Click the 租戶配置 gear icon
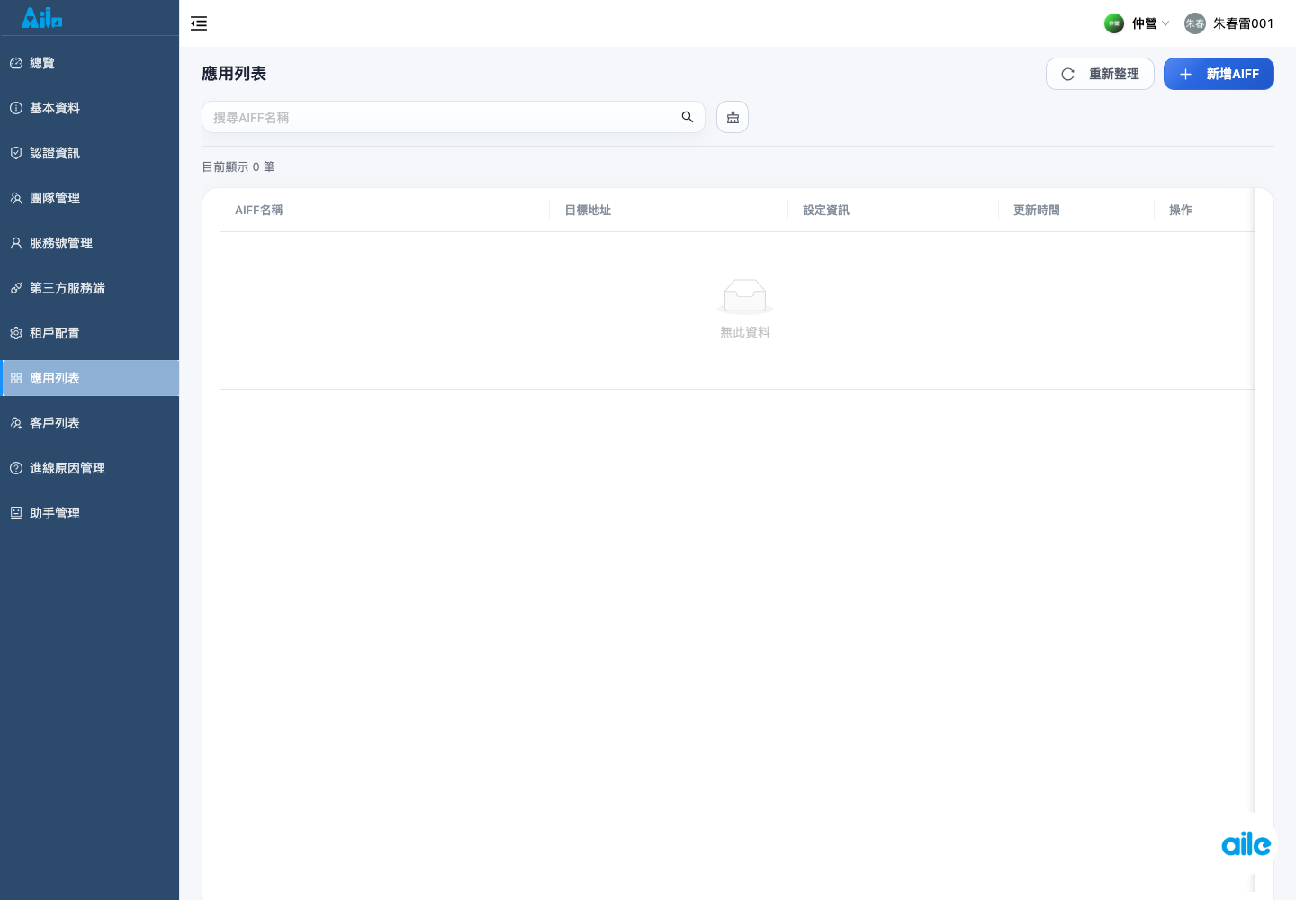This screenshot has width=1296, height=900. (x=16, y=333)
